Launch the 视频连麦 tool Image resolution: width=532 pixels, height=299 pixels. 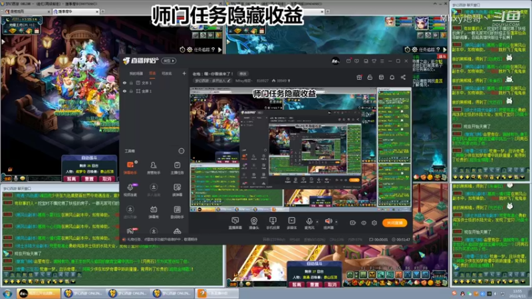pos(130,190)
